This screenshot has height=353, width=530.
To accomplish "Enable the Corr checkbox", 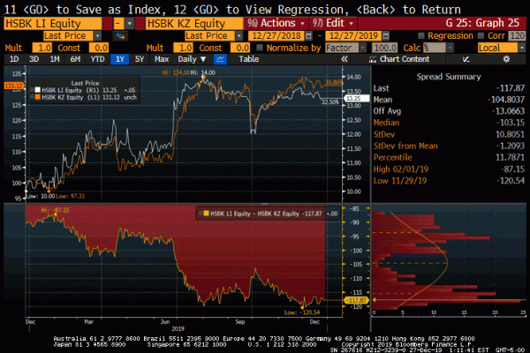I will click(x=481, y=36).
